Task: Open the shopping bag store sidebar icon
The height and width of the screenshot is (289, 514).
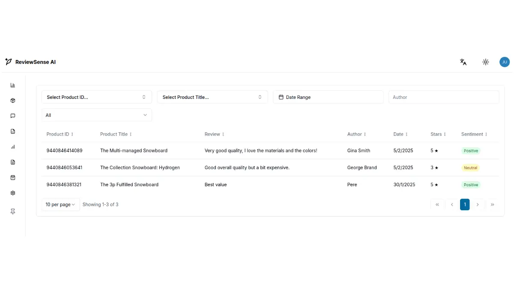Action: point(13,178)
